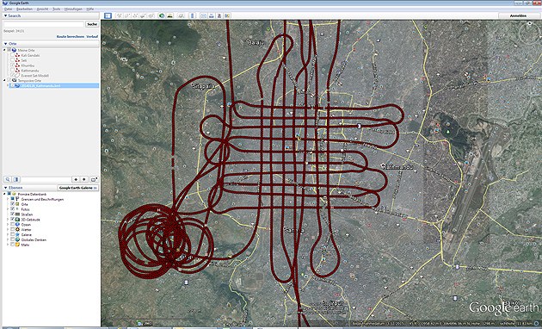Screen dimensions: 542x329
Task: Click the email envelope toolbar icon
Action: point(203,16)
